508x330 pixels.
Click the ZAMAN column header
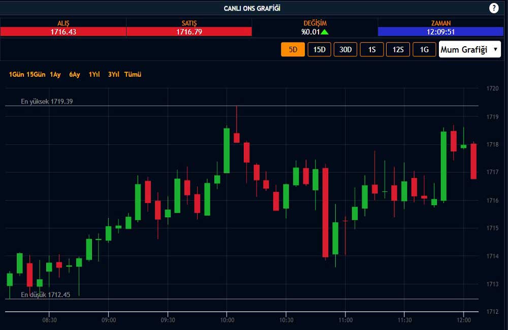pyautogui.click(x=440, y=23)
